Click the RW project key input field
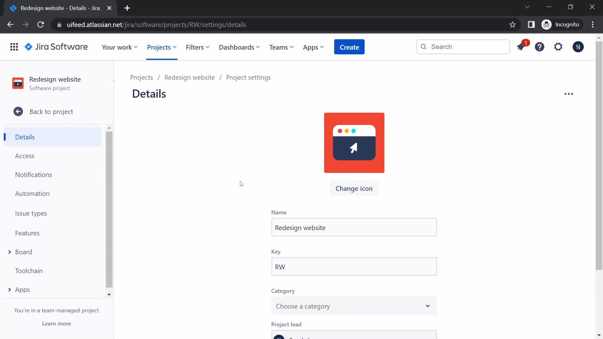This screenshot has width=603, height=339. coord(354,266)
